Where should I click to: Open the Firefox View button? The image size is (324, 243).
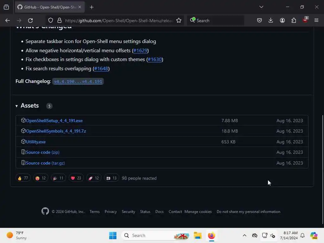coord(6,7)
